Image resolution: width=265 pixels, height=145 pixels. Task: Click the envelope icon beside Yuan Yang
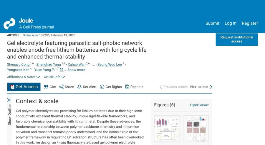pos(62,69)
